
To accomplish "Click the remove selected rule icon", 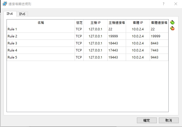I will coord(172,28).
